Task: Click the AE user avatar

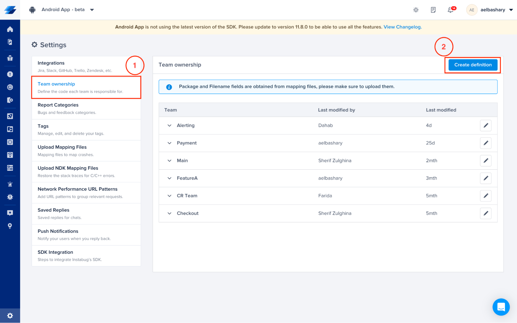Action: [471, 10]
